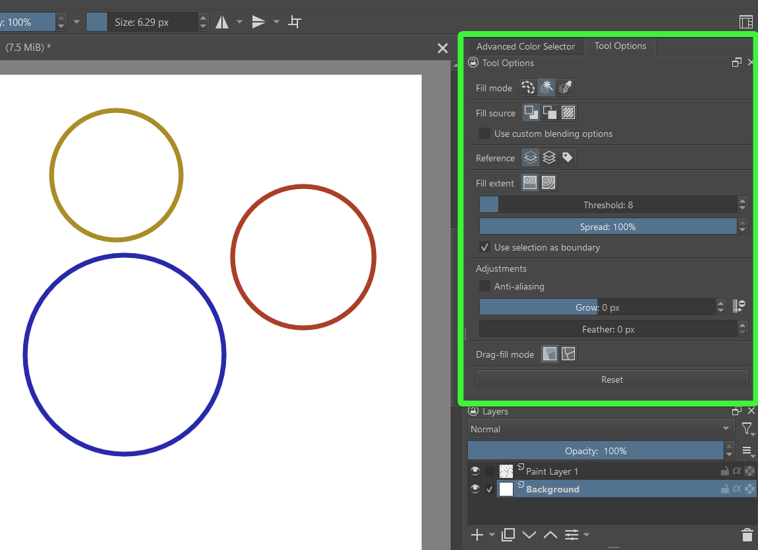Check Use custom blending options

tap(485, 134)
